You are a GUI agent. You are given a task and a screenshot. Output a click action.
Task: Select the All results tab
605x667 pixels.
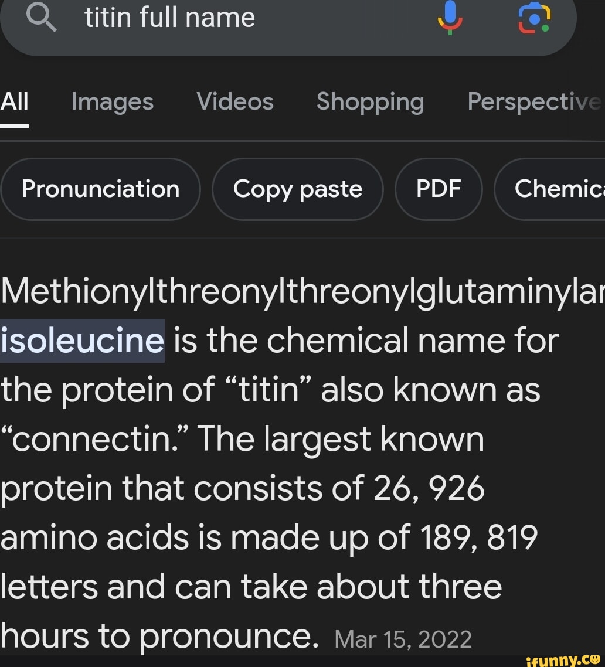[x=14, y=102]
